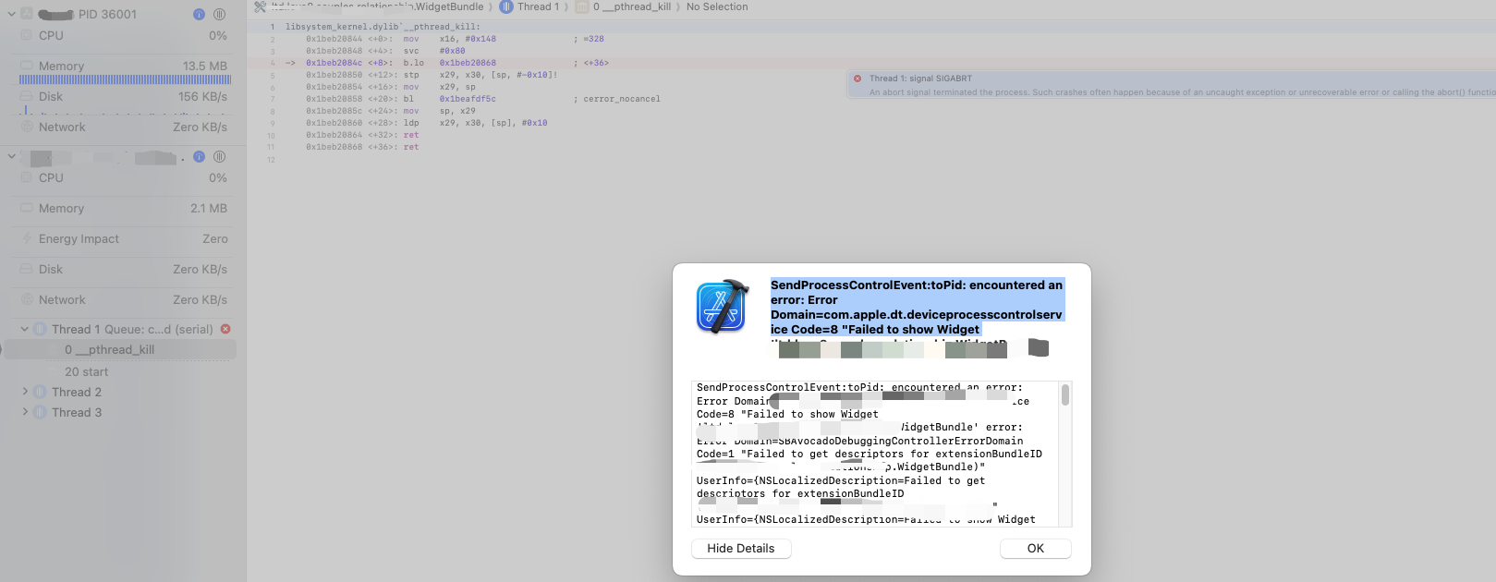Select the 20 start stack frame
Image resolution: width=1496 pixels, height=582 pixels.
click(x=120, y=372)
